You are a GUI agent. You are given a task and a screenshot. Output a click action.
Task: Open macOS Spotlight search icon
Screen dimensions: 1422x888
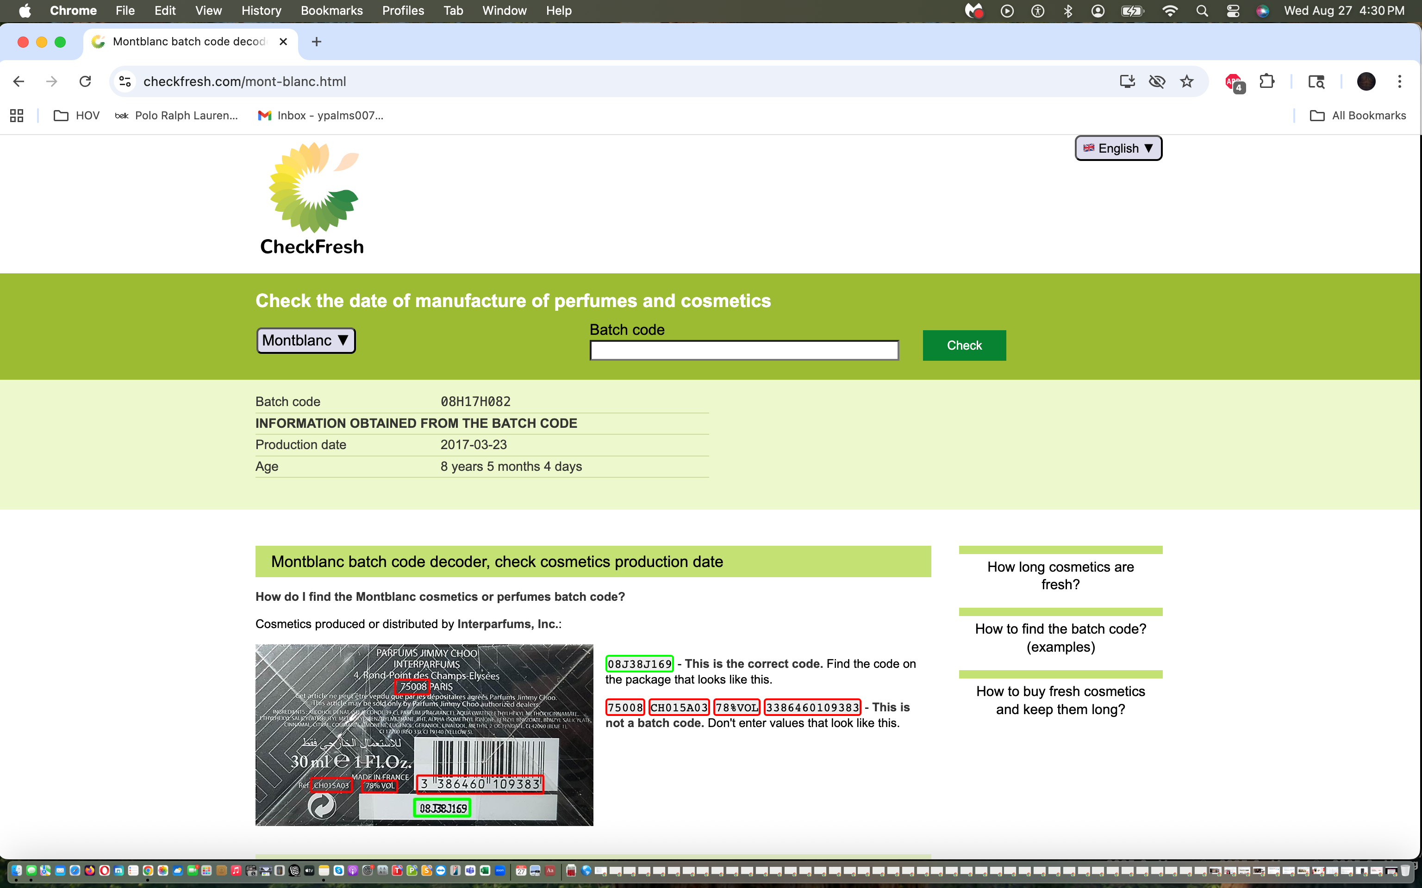[1202, 11]
